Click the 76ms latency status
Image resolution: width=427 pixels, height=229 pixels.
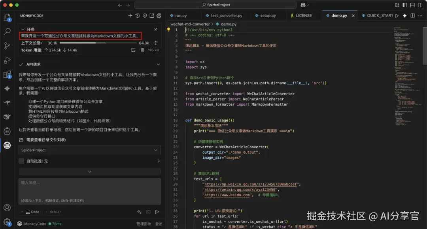[x=55, y=224]
